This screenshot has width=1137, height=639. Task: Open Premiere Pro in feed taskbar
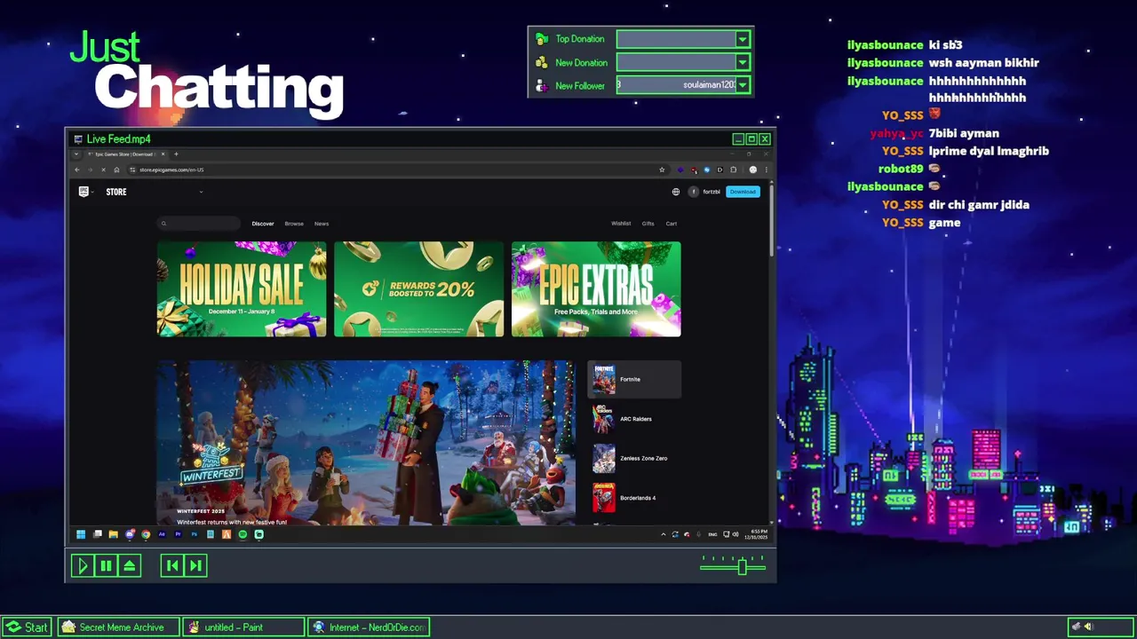coord(178,534)
